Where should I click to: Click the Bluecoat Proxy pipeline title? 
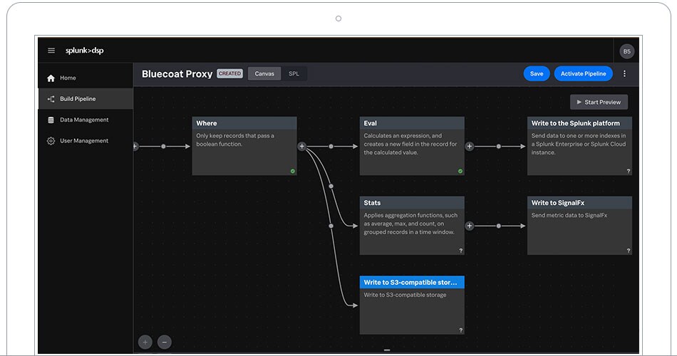(x=177, y=74)
